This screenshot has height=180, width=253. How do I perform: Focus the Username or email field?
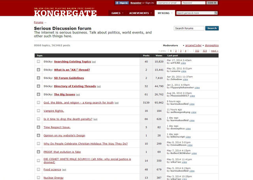pos(168,3)
